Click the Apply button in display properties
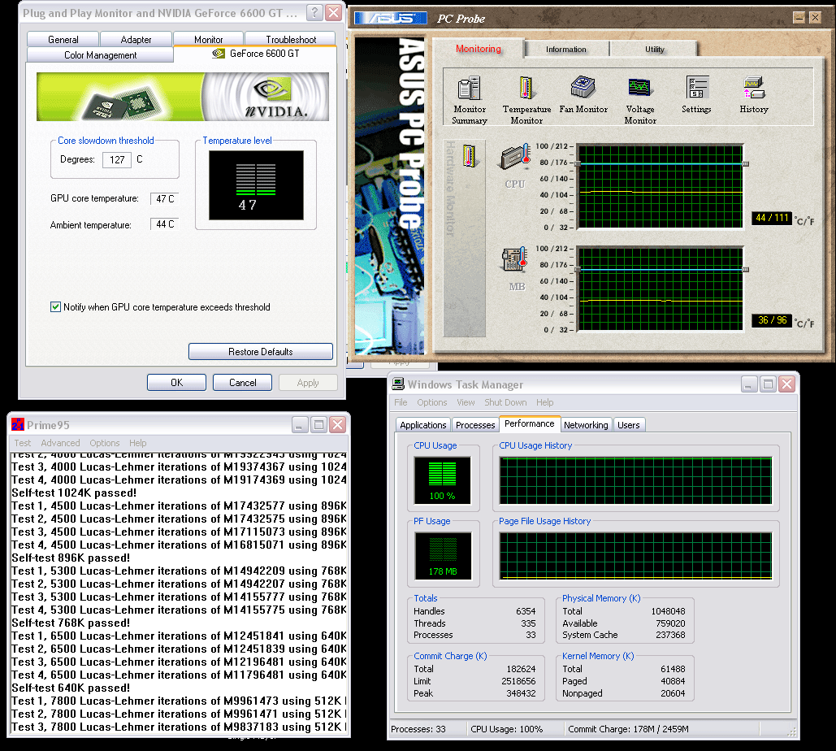 (x=308, y=383)
